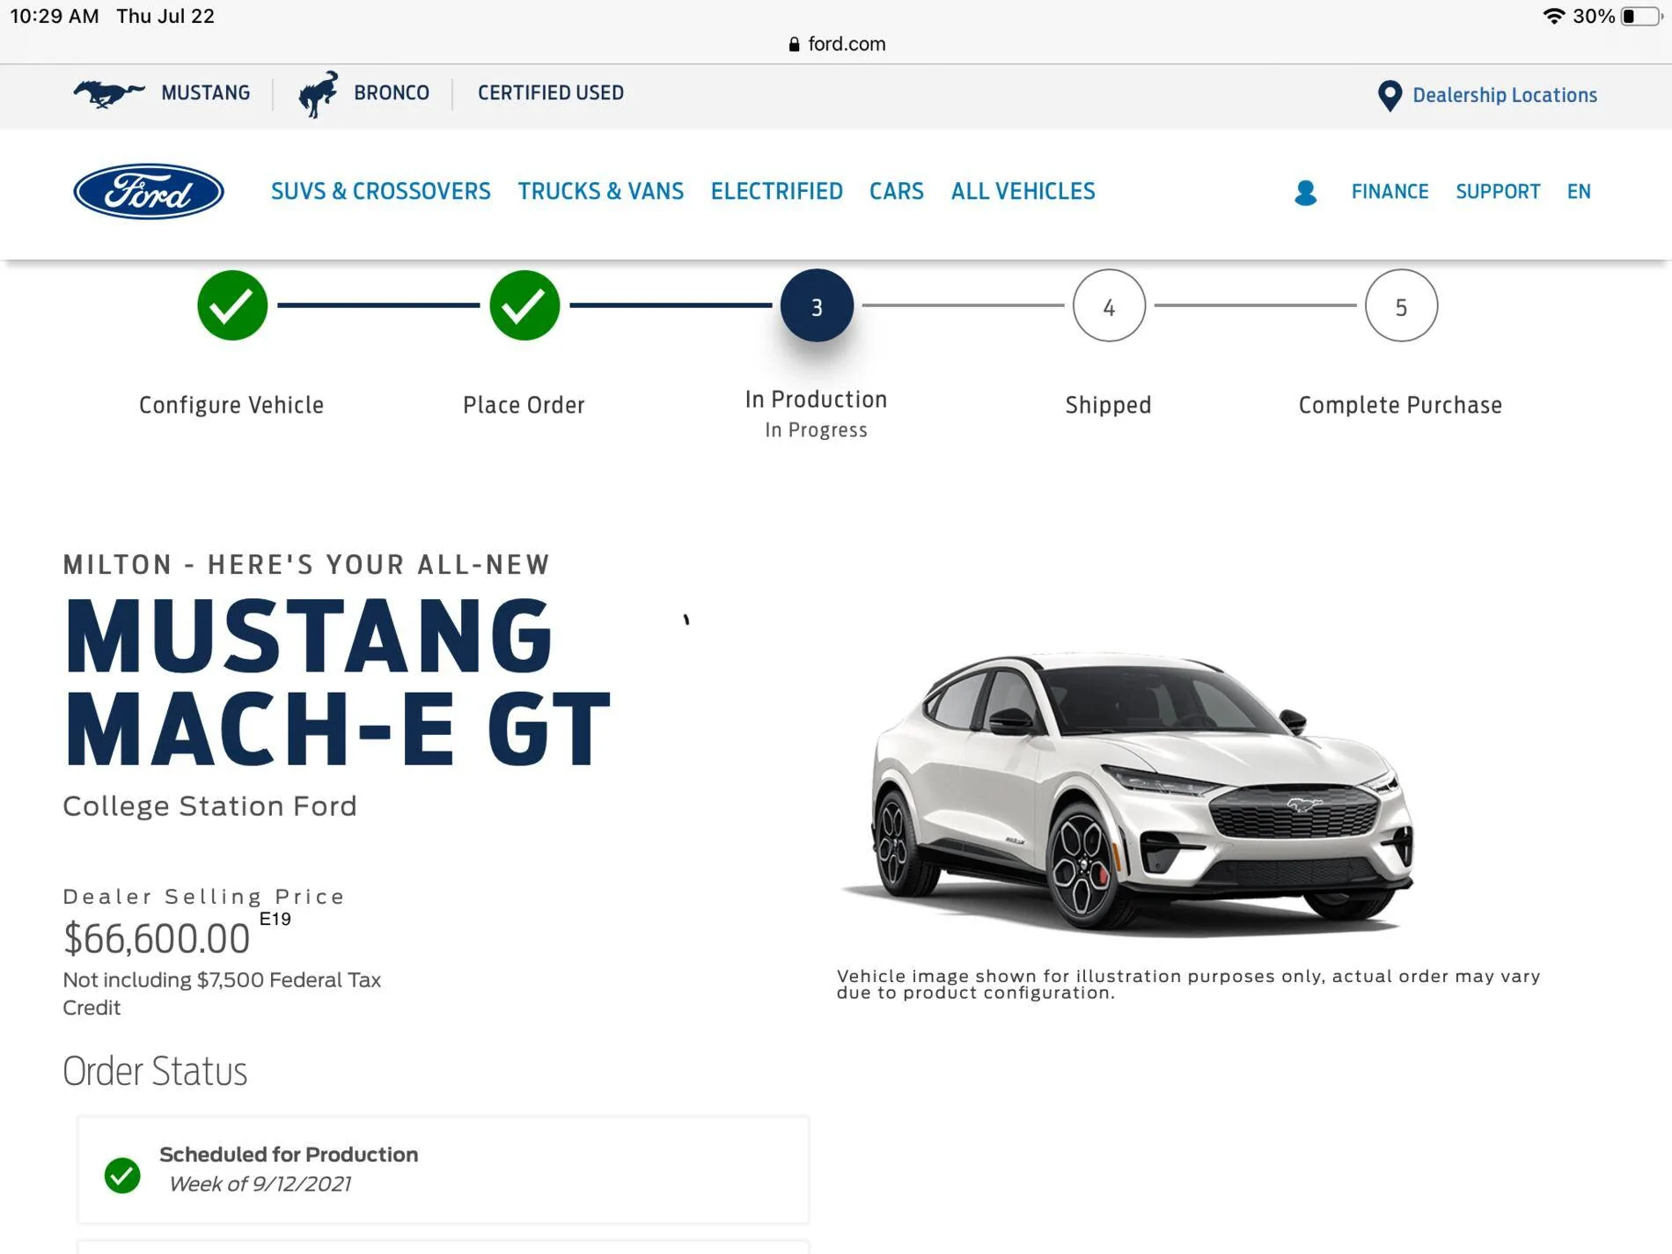This screenshot has width=1672, height=1254.
Task: Select step 3 In Production circle
Action: pos(817,305)
